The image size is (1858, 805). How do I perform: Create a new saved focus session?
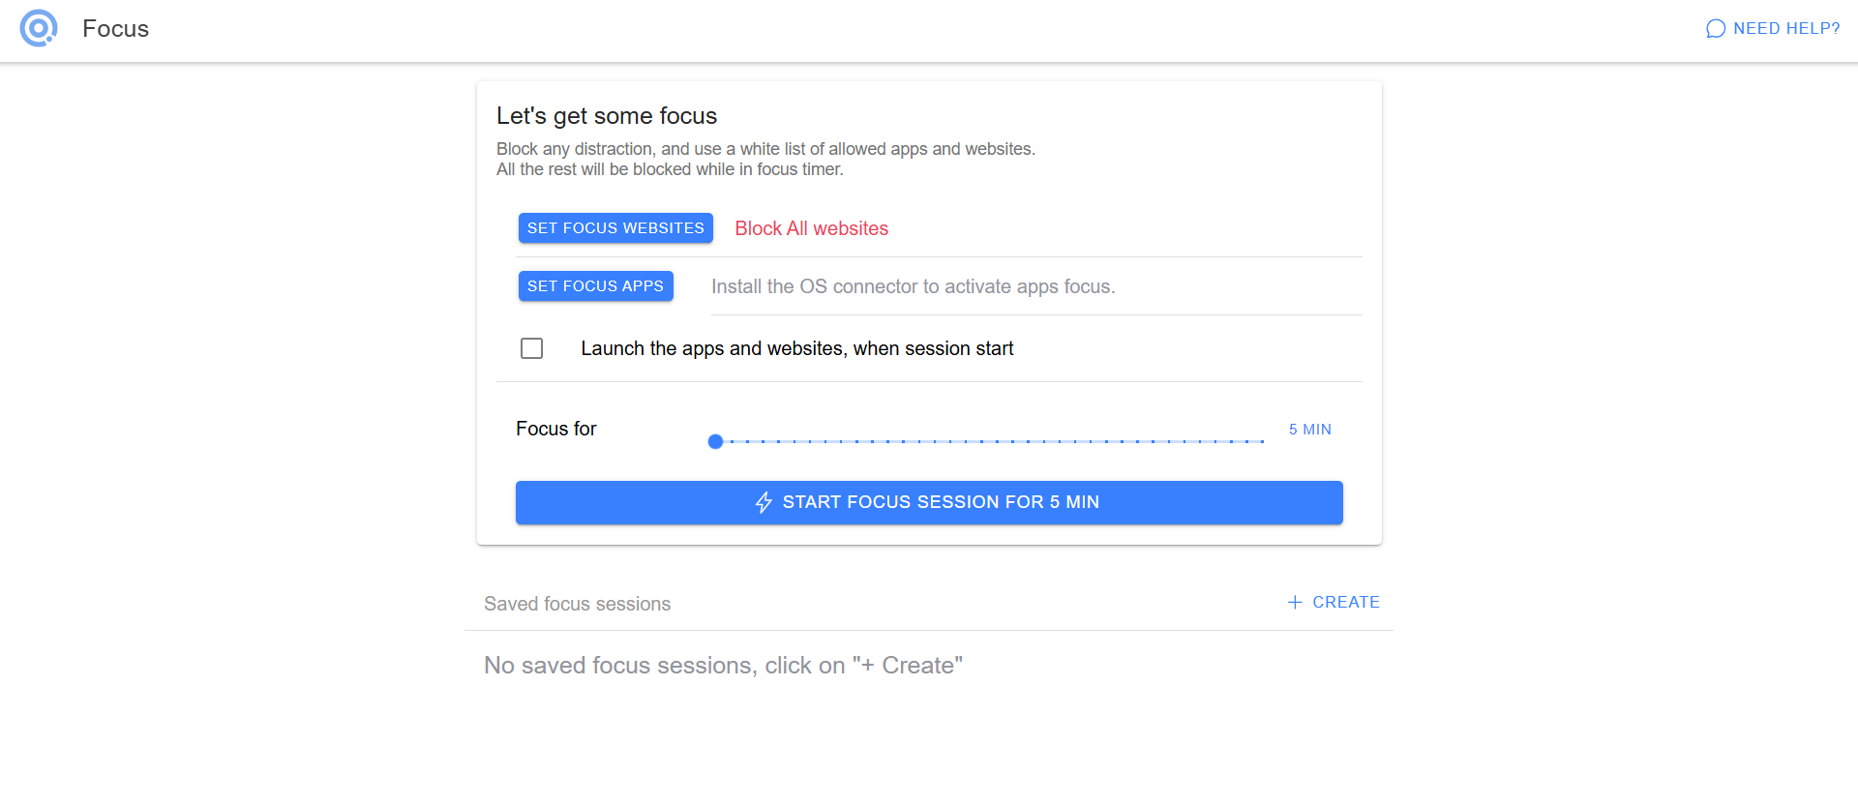(1334, 602)
